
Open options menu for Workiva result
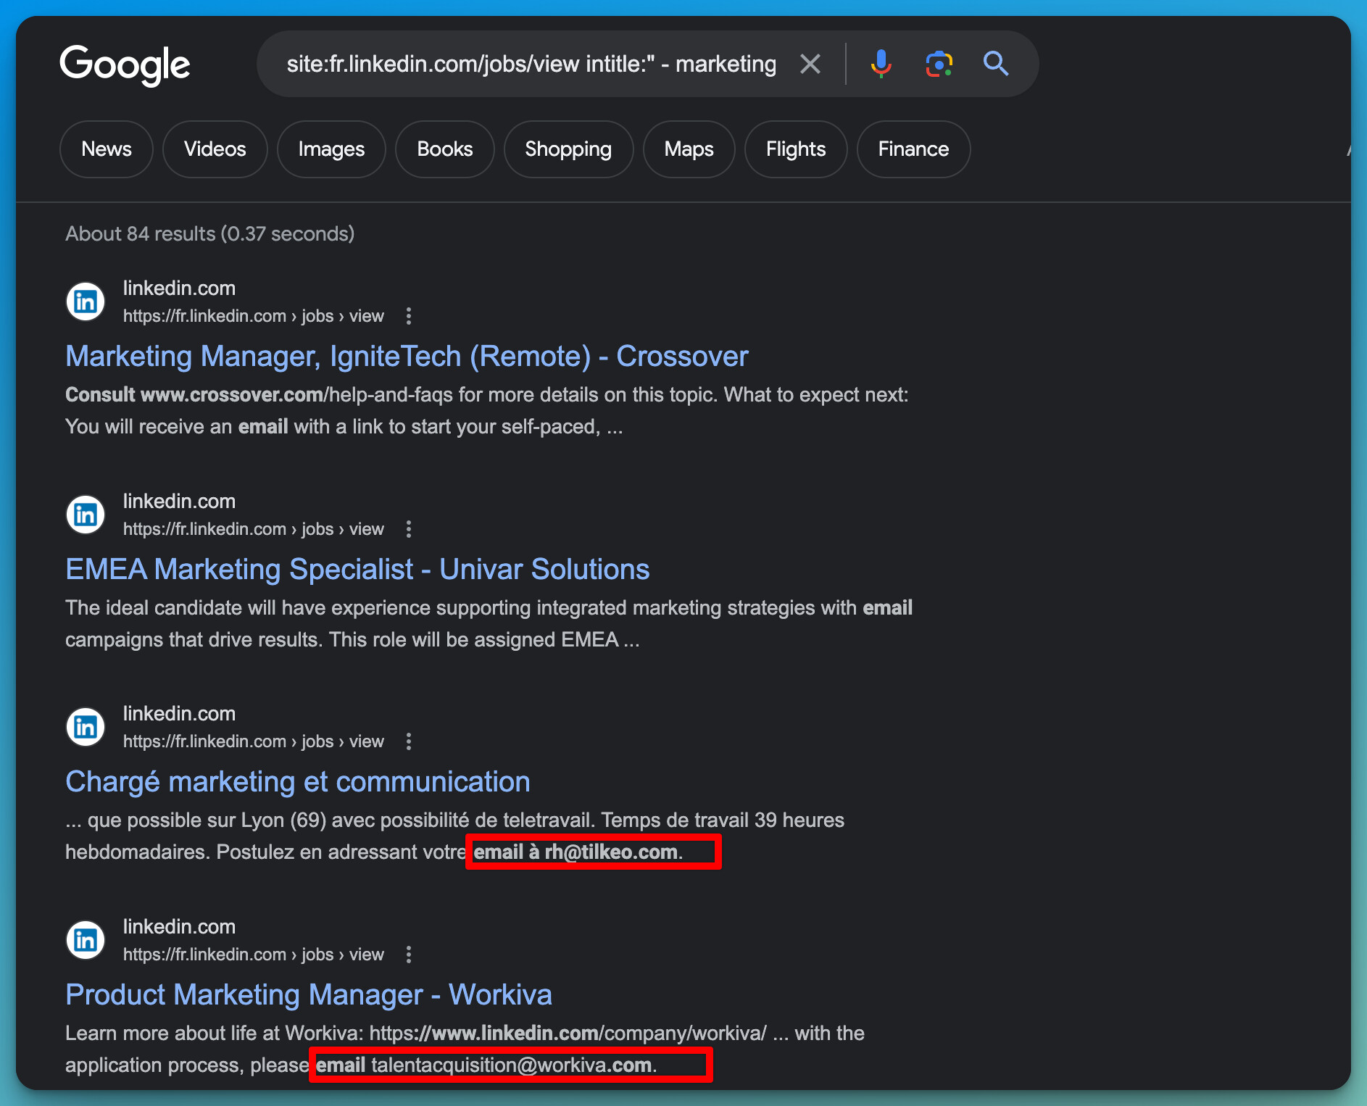[409, 955]
